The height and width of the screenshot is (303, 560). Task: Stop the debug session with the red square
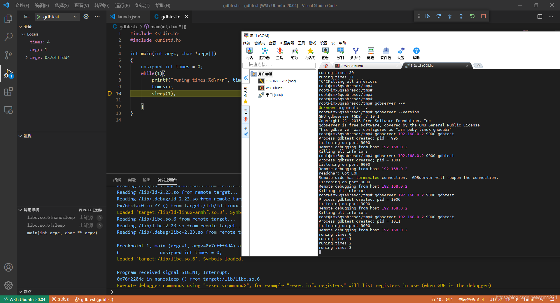click(x=483, y=16)
